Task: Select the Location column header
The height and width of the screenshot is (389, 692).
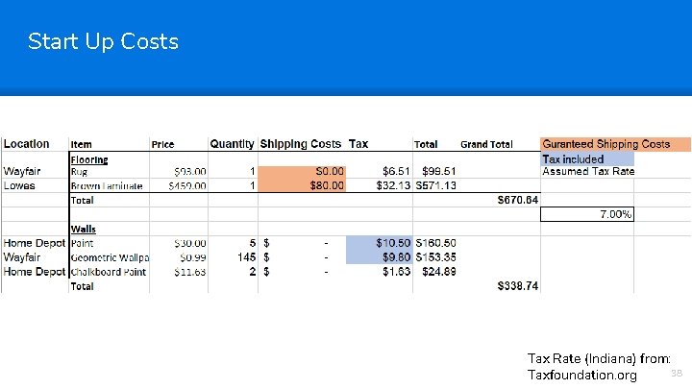Action: (26, 144)
